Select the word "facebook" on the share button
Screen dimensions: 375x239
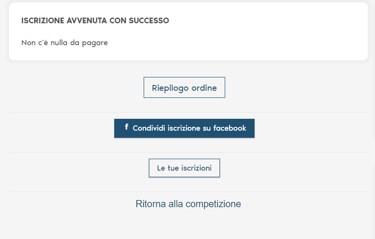(230, 128)
